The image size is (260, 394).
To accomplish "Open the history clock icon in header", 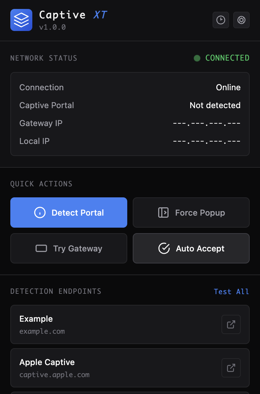I will (x=220, y=20).
